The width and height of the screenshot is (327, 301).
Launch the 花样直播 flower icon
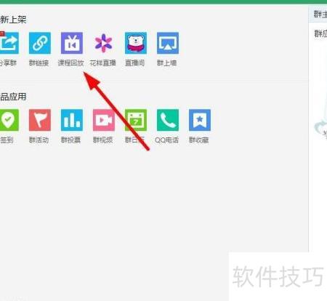point(103,43)
